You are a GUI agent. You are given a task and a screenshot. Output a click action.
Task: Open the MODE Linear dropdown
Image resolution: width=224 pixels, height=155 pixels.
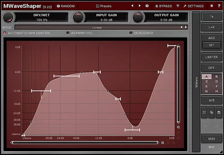[97, 27]
